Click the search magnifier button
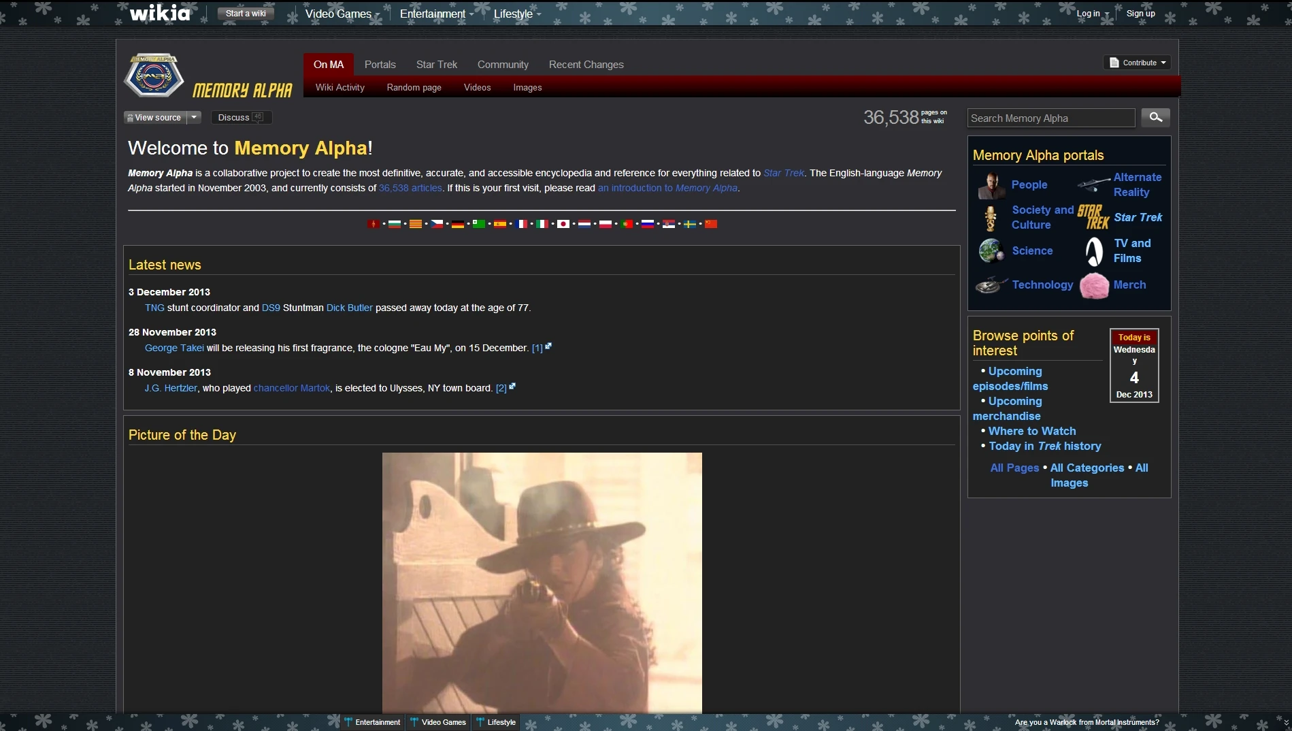Image resolution: width=1292 pixels, height=731 pixels. click(1155, 118)
